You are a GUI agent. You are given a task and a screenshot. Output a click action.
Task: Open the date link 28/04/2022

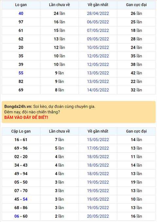(98, 13)
